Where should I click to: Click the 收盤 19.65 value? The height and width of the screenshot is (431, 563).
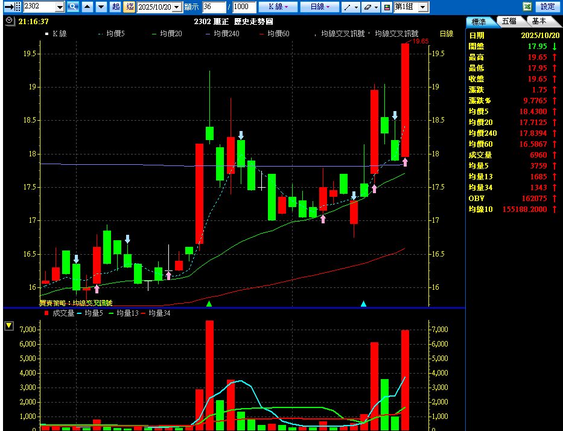537,79
